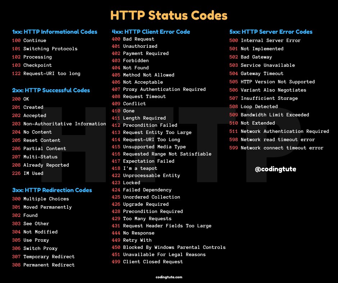338x283 pixels.
Task: Select "501 Not Implemented" line
Action: [x=256, y=49]
